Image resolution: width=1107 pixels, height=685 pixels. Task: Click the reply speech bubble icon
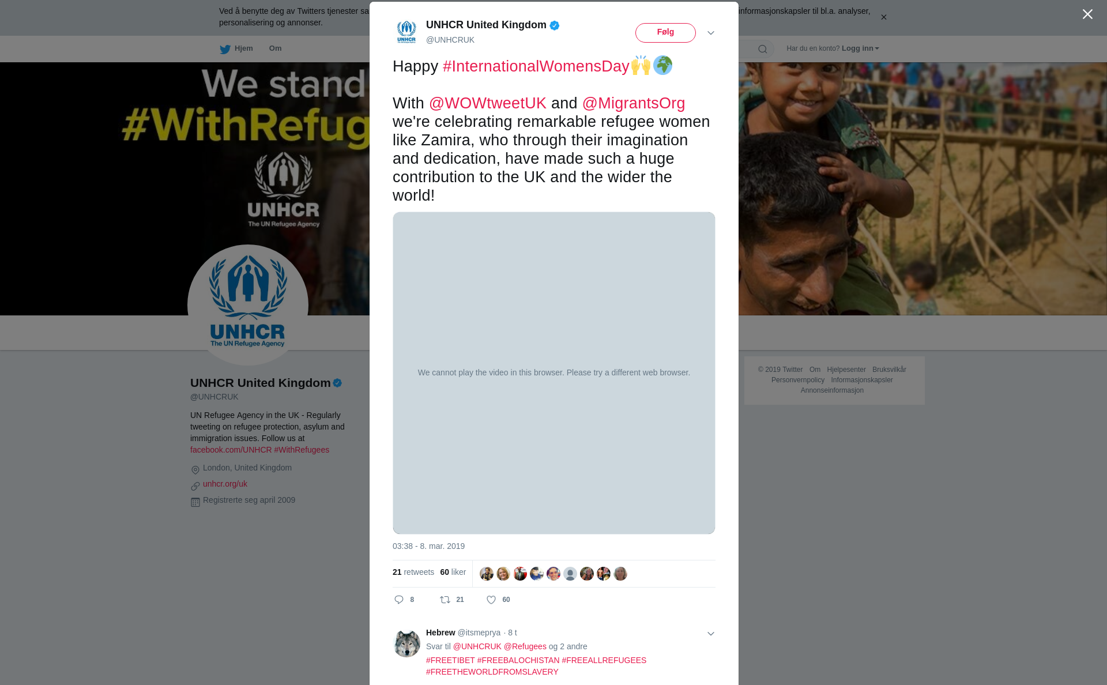(x=399, y=600)
